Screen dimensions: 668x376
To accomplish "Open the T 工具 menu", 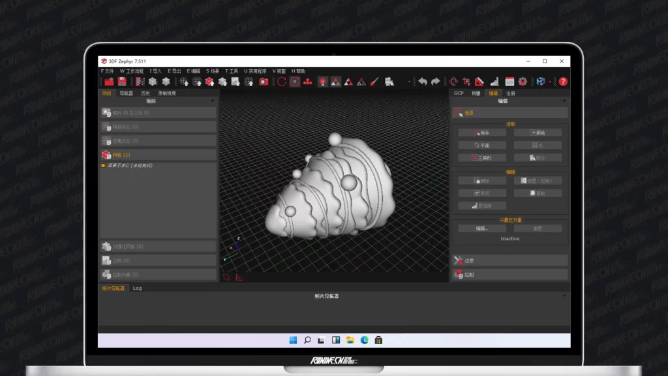I will [232, 71].
